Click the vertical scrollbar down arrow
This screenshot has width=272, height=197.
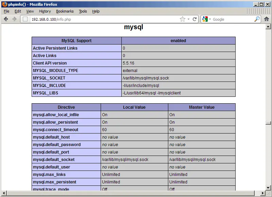pyautogui.click(x=268, y=188)
